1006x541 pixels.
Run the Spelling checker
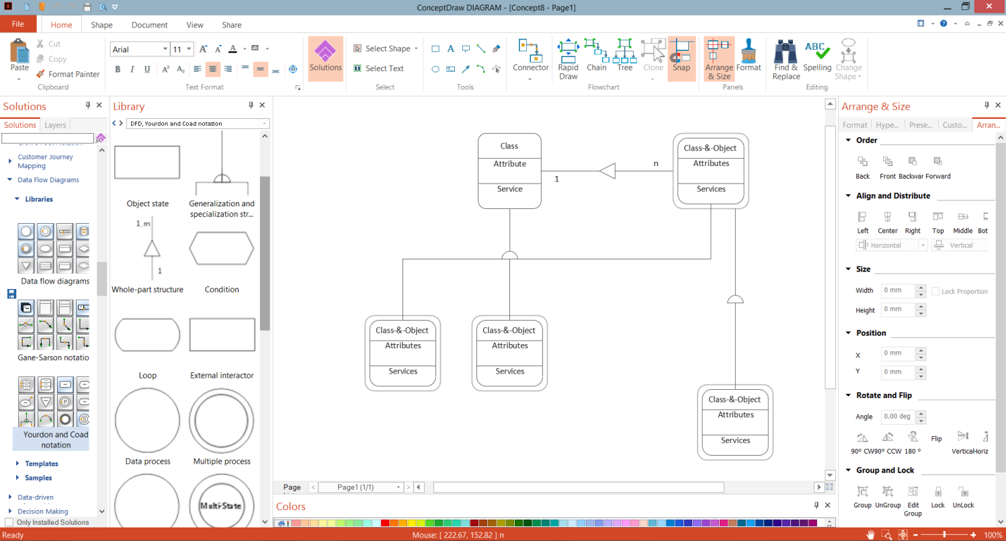(817, 52)
